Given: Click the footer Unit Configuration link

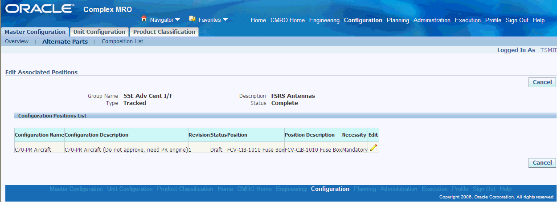Looking at the screenshot, I should coord(130,189).
